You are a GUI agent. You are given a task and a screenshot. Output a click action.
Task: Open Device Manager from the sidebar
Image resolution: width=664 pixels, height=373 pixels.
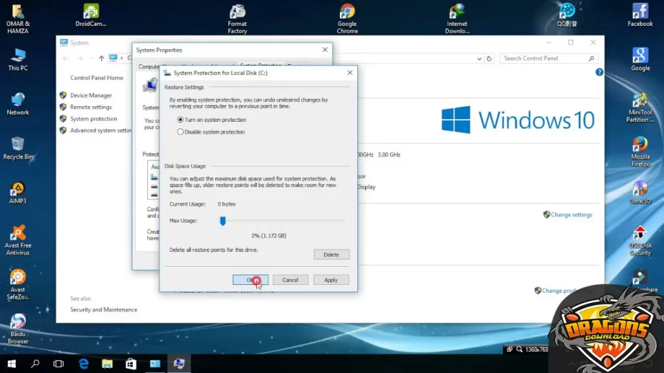90,95
